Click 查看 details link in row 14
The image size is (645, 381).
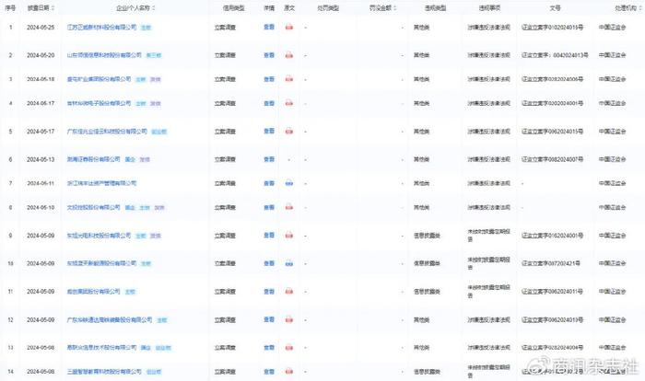269,372
